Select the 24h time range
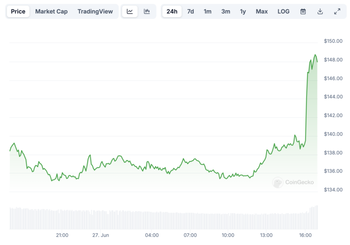Screen dimensions: 350x245 click(x=172, y=12)
